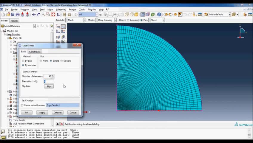The width and height of the screenshot is (253, 143).
Task: Set bias to None
Action: pos(41,61)
